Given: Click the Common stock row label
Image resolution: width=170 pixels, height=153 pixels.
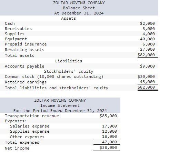Looking at the screenshot, I should [x=54, y=76].
